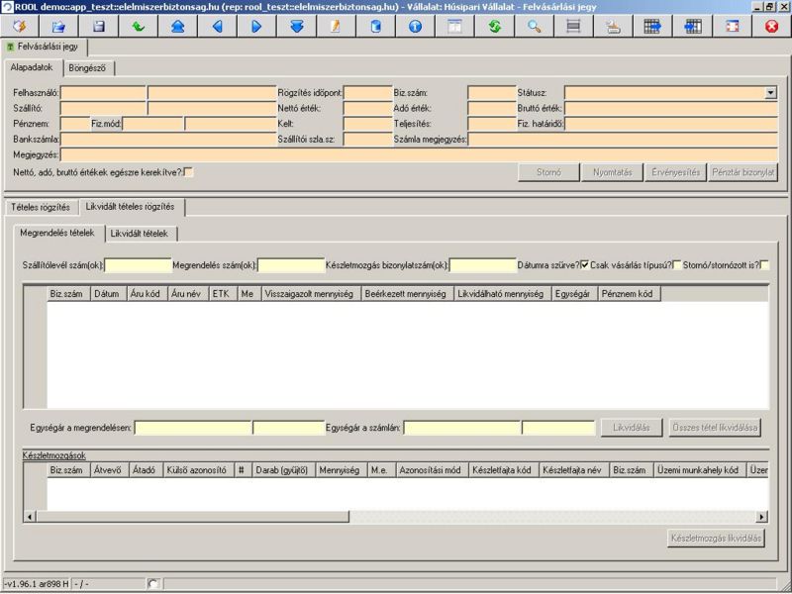The width and height of the screenshot is (792, 594).
Task: Click the red X toolbar icon
Action: click(x=771, y=26)
